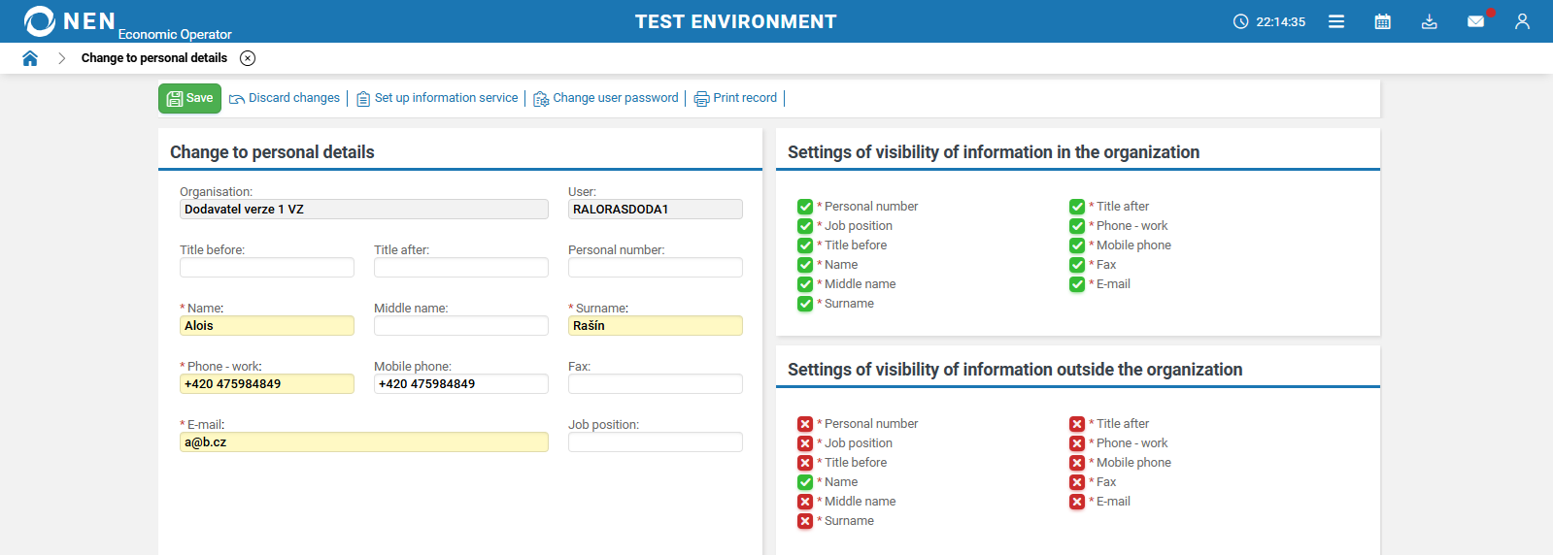Go to home via house icon
The height and width of the screenshot is (555, 1553).
click(x=30, y=58)
